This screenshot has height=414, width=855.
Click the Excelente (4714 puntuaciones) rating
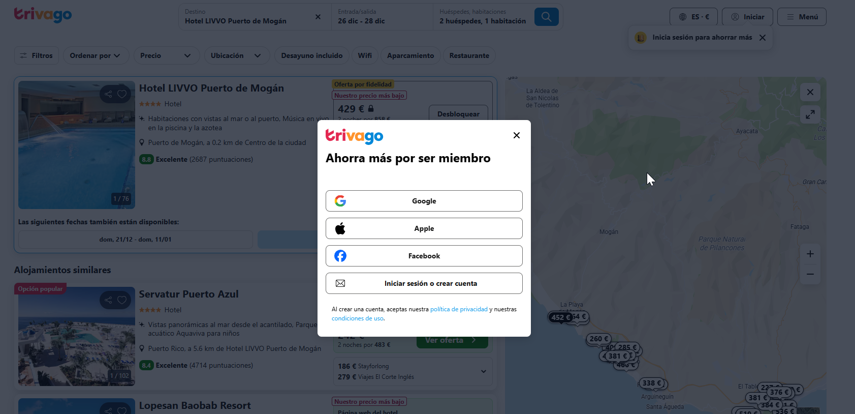point(196,365)
